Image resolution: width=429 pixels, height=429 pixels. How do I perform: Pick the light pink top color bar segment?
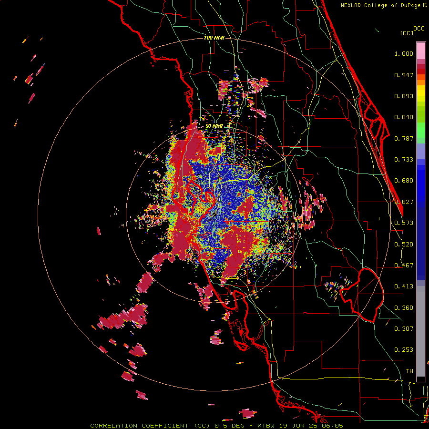point(421,51)
